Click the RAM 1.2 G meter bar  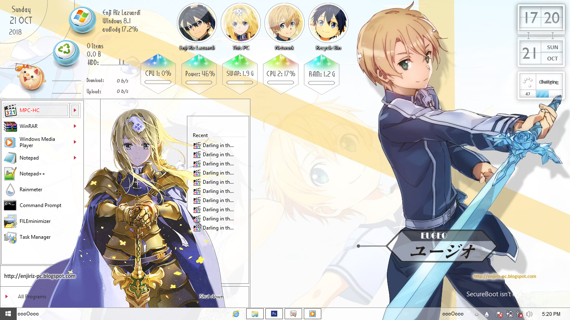[322, 82]
